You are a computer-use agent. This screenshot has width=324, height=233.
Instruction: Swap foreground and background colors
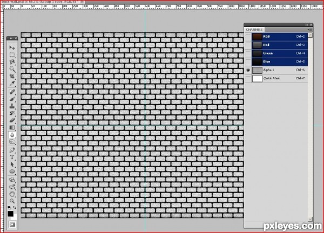point(15,208)
